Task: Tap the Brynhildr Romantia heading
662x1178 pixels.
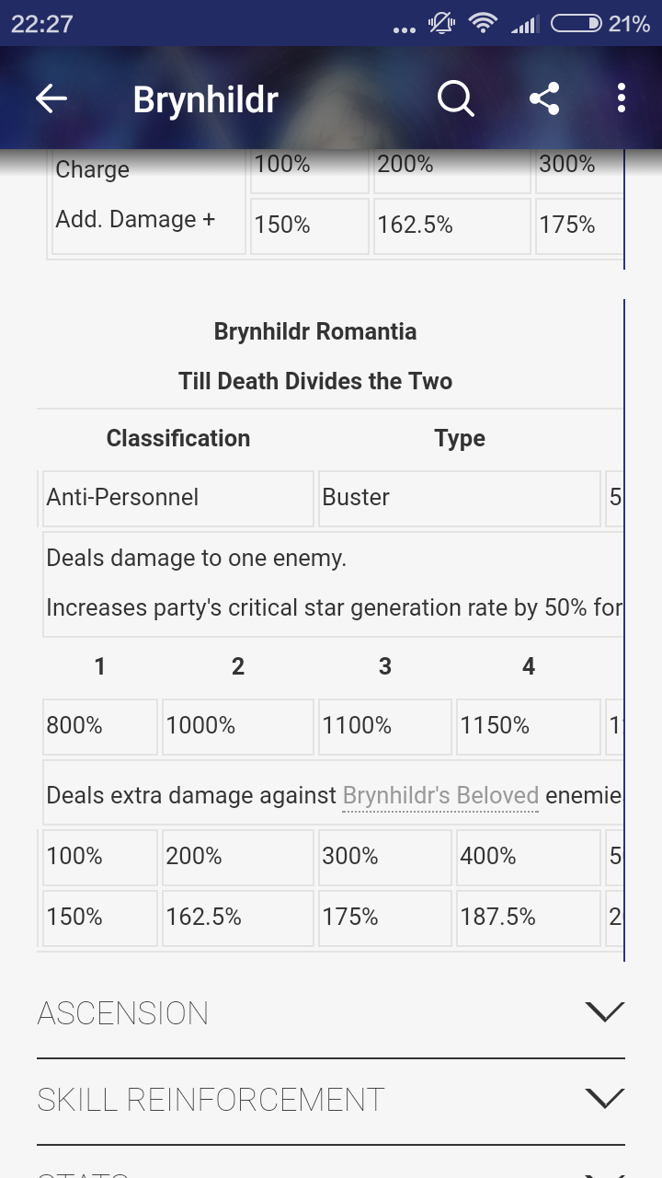Action: tap(315, 331)
